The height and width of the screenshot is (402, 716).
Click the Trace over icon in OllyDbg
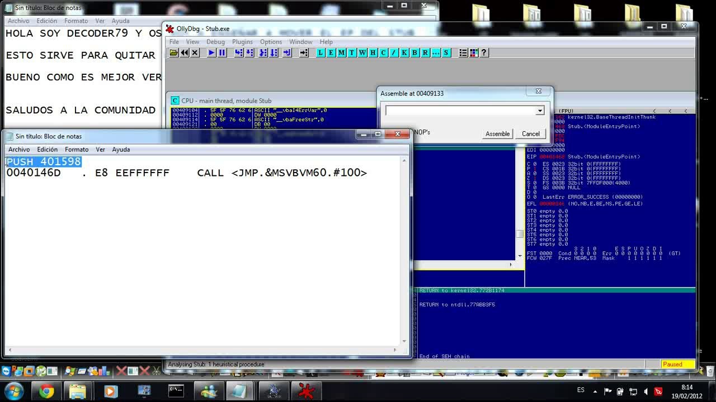274,52
